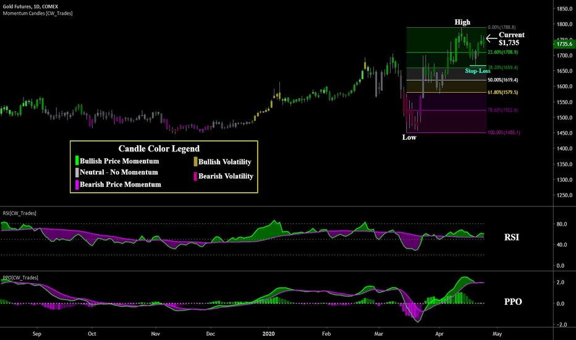Click the 1850.0 price axis label

(565, 9)
